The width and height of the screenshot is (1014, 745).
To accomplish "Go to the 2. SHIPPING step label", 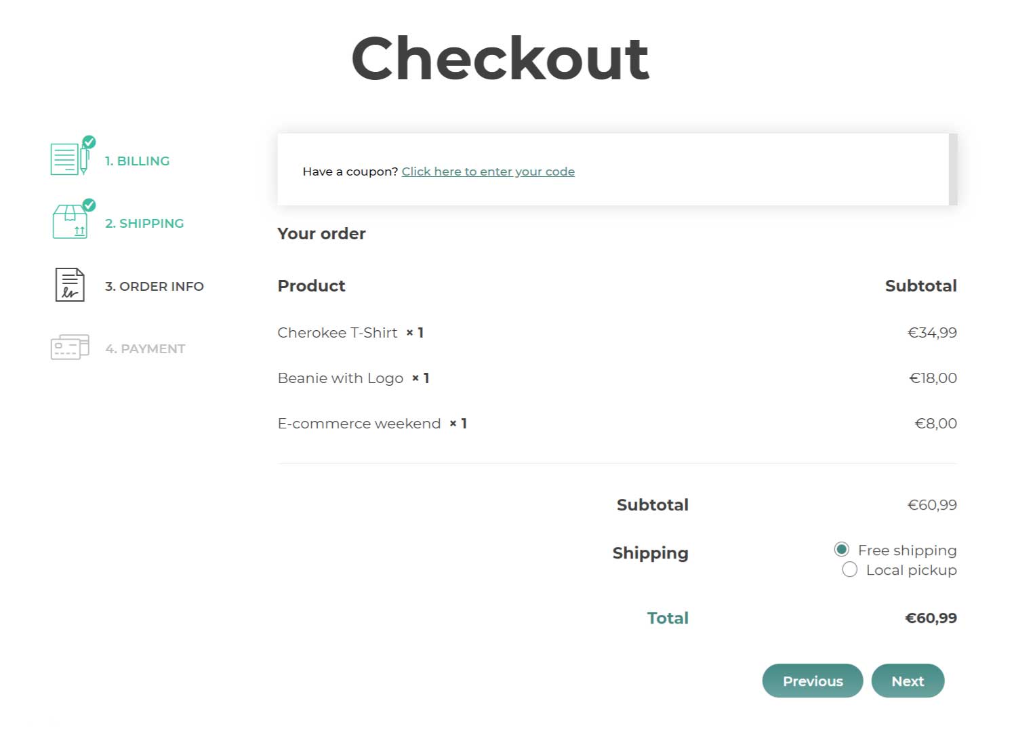I will coord(144,224).
